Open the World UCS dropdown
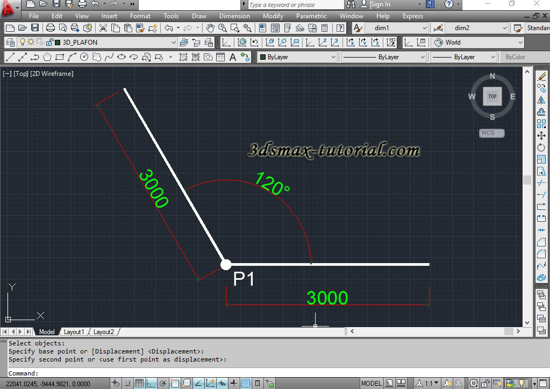The image size is (550, 389). point(520,43)
